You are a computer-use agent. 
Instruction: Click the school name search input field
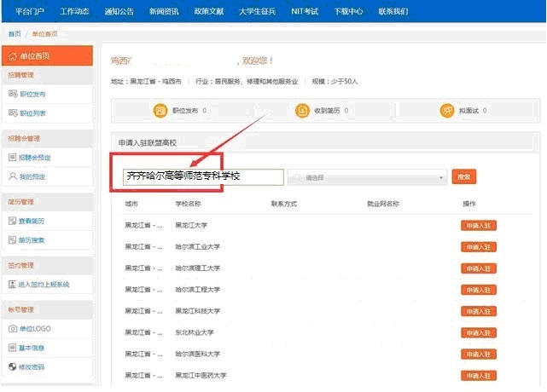201,176
